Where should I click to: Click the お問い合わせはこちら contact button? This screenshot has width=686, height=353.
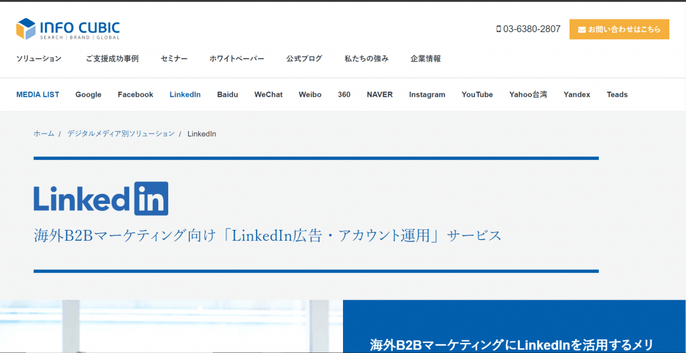point(619,29)
